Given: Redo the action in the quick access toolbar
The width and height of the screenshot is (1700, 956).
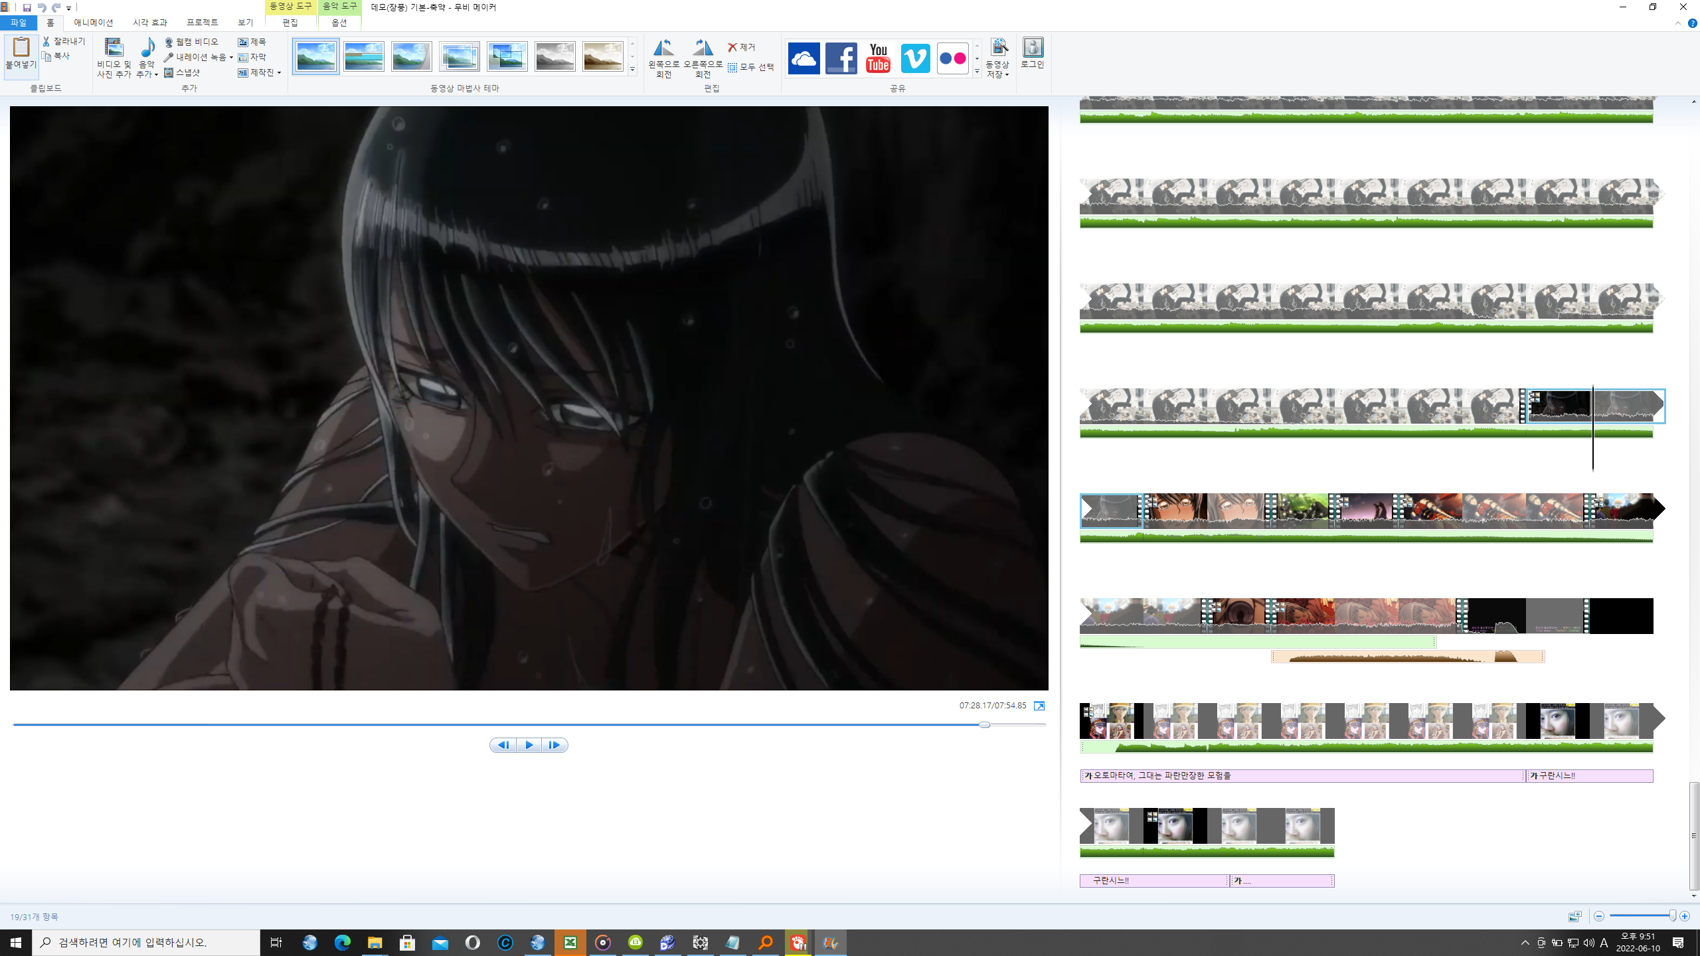Looking at the screenshot, I should [x=56, y=8].
